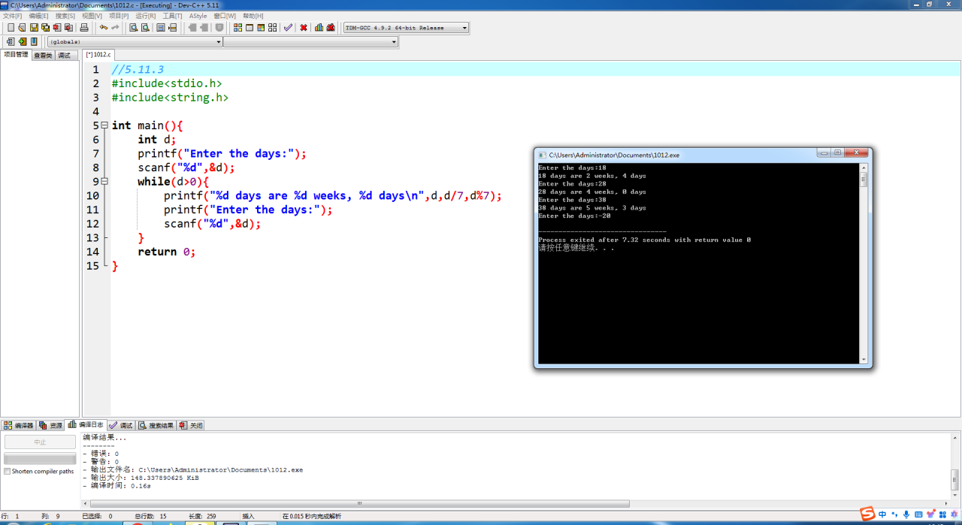Click the Run toolbar icon
Screen dimensions: 962x525
coord(250,28)
